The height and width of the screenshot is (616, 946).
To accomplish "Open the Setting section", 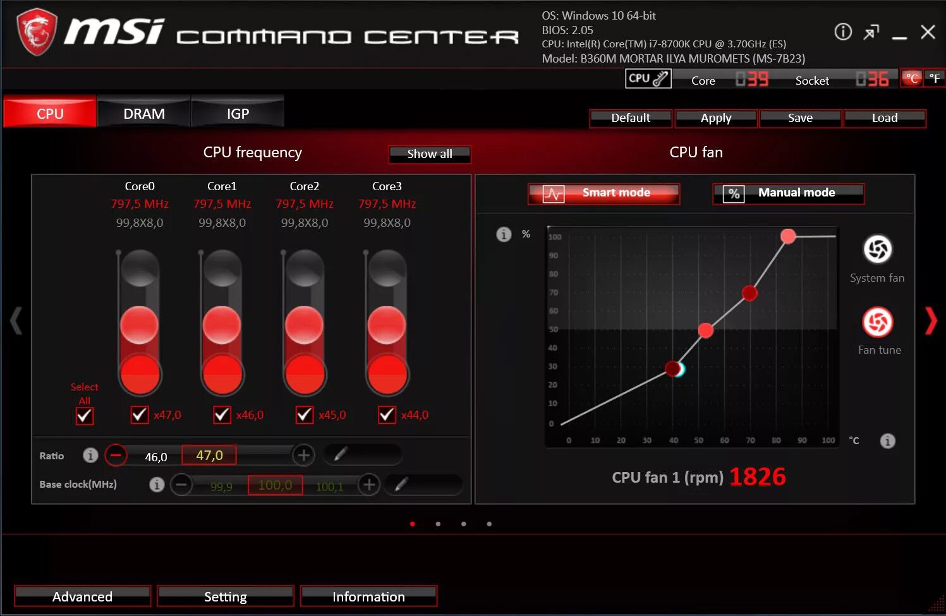I will (x=226, y=596).
